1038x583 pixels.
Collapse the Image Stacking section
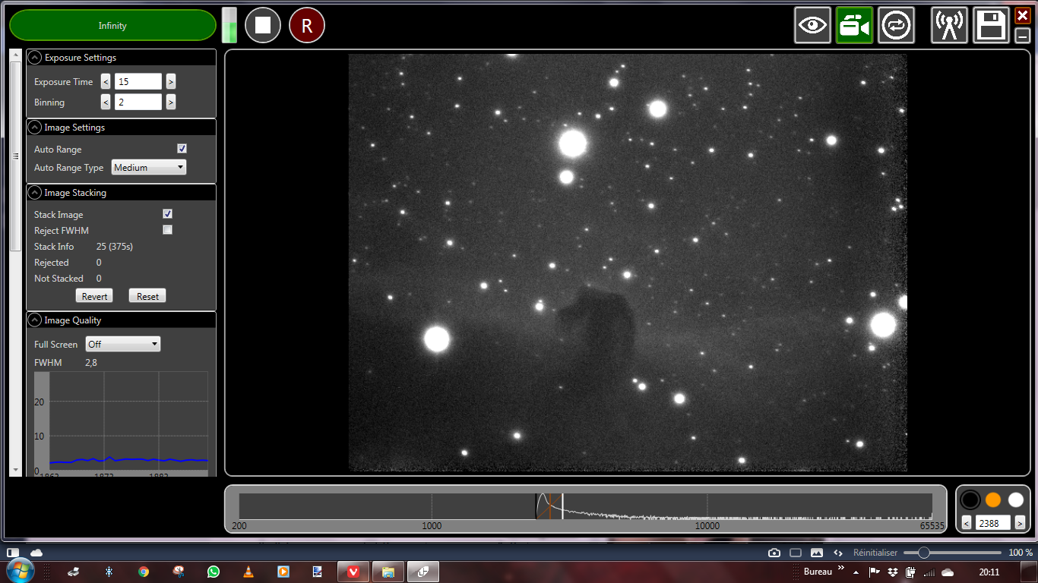[34, 193]
